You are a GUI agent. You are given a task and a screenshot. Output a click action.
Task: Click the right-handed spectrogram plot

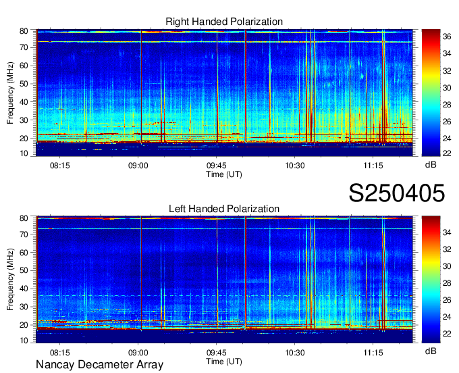pos(225,93)
